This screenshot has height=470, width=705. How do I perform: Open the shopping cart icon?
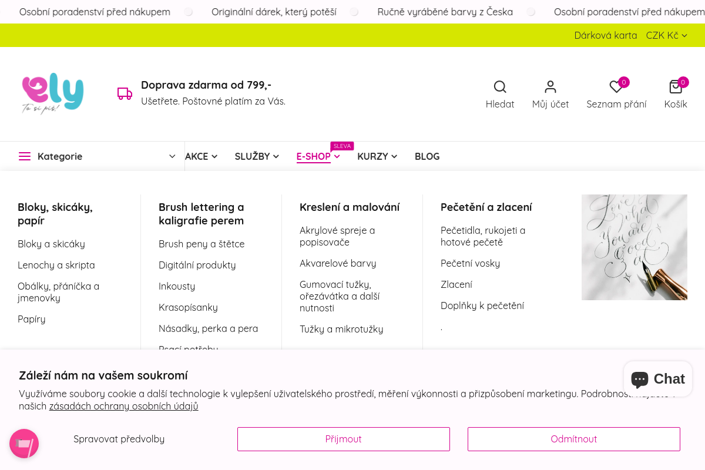[676, 87]
